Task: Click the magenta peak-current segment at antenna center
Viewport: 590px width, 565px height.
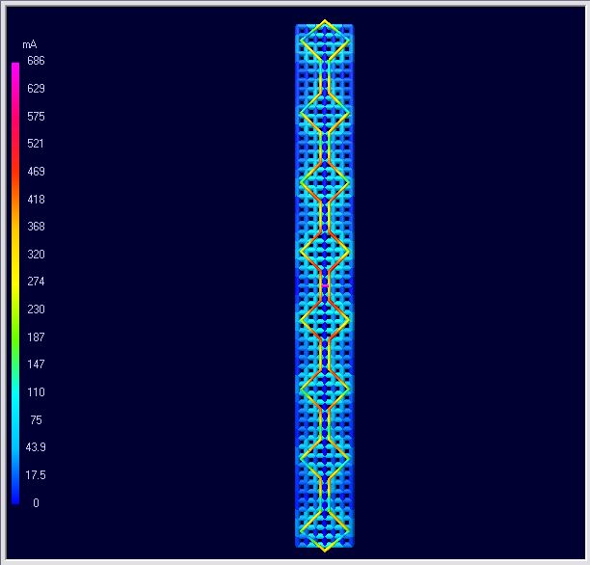Action: pos(325,286)
